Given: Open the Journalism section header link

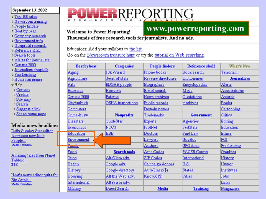Looking at the screenshot, I should tap(239, 78).
